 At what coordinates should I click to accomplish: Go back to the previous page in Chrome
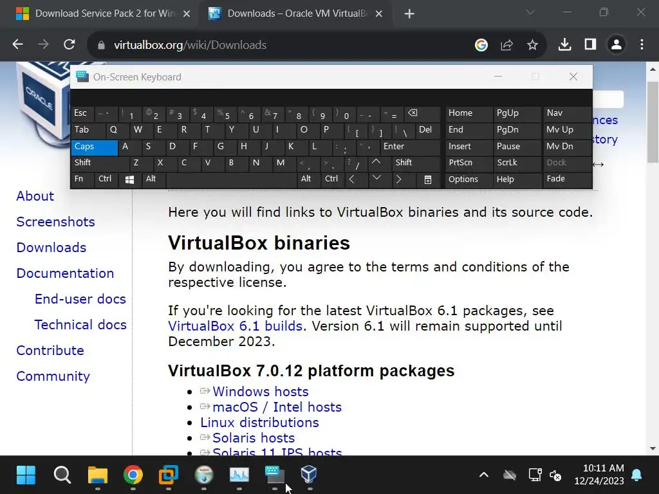[17, 44]
